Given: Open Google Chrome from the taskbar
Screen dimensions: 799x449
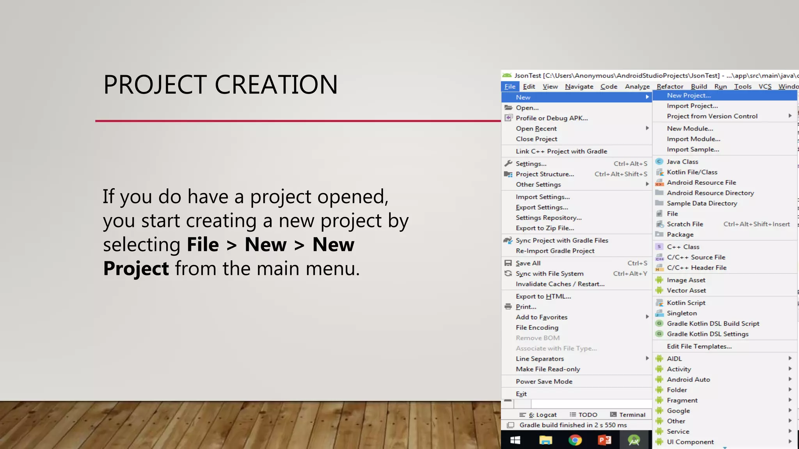Looking at the screenshot, I should point(575,440).
